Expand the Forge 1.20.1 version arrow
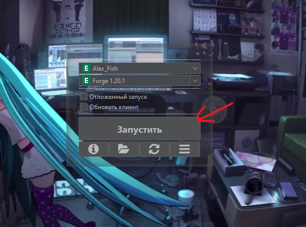The width and height of the screenshot is (306, 227). pyautogui.click(x=195, y=80)
